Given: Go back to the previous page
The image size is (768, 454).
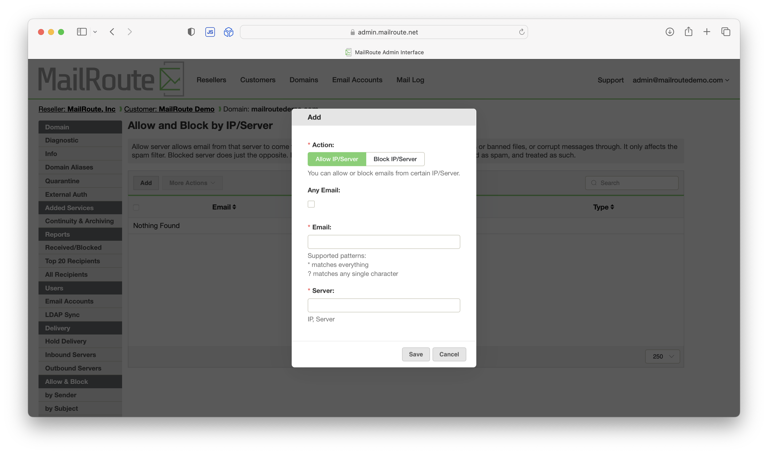Looking at the screenshot, I should [x=112, y=32].
